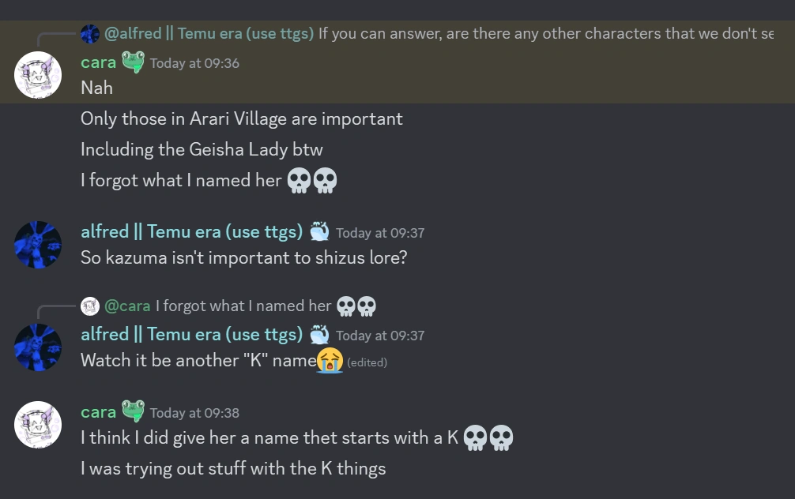Screen dimensions: 795x499
Task: Click the small alfred avatar in top reply preview
Action: [90, 34]
